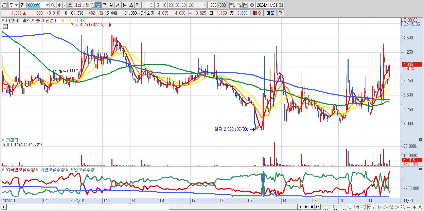Click the 최고 4,750 (02/13) high marker
Screen dimensions: 424x211
[x=91, y=25]
